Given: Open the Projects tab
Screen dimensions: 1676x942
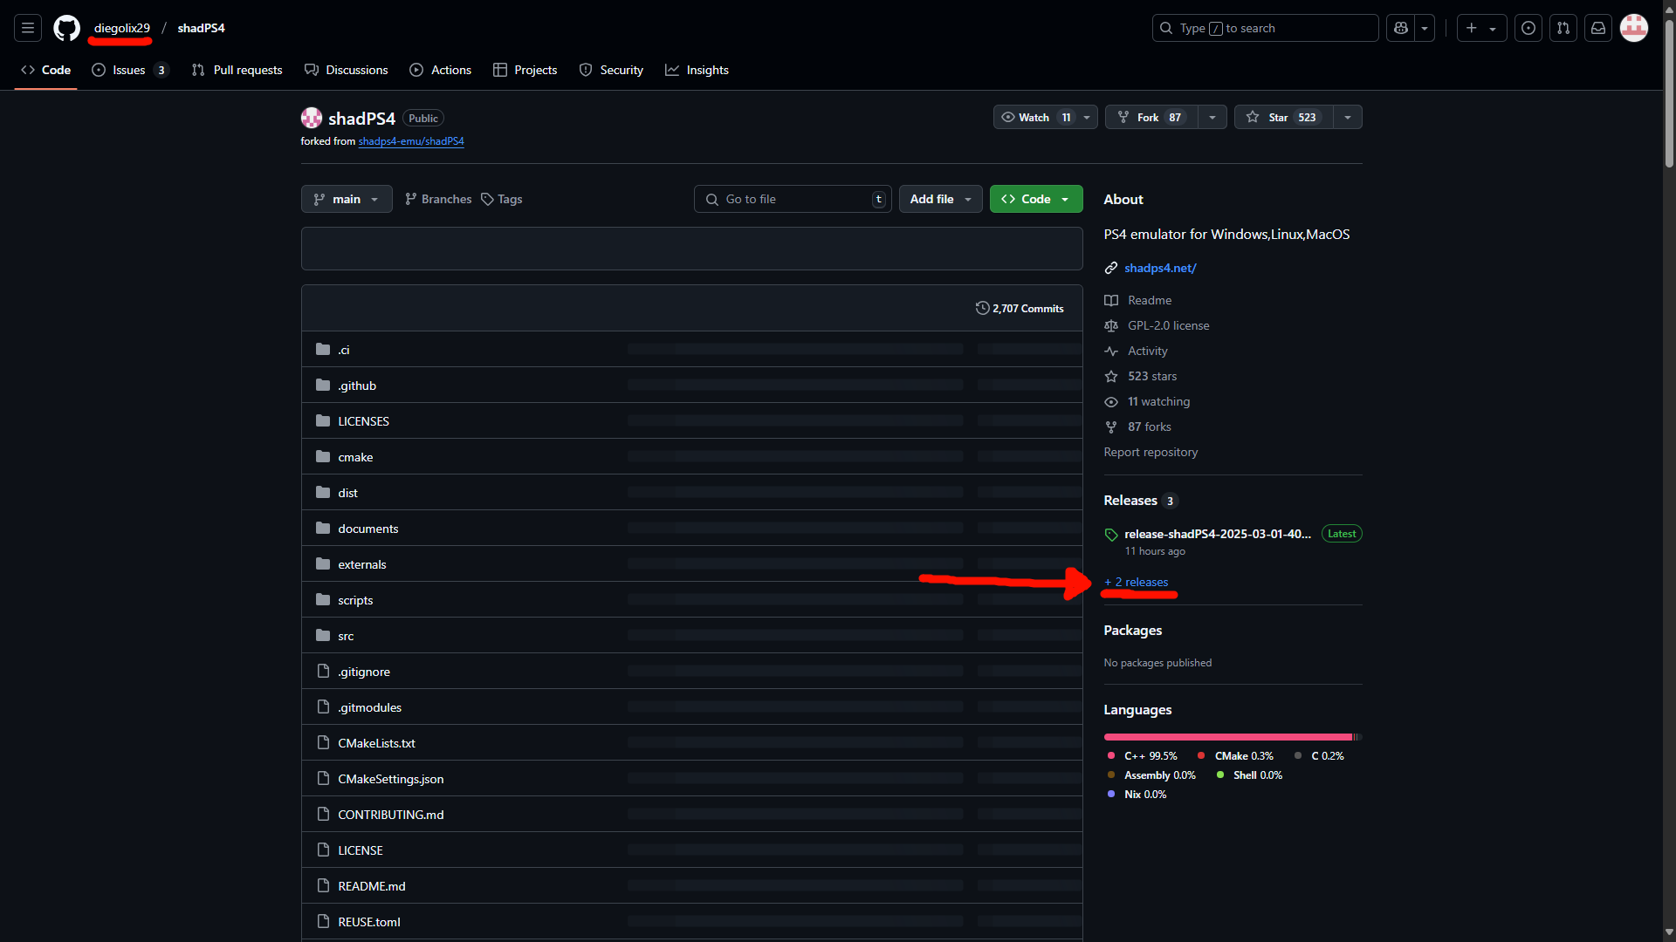Looking at the screenshot, I should coord(525,70).
